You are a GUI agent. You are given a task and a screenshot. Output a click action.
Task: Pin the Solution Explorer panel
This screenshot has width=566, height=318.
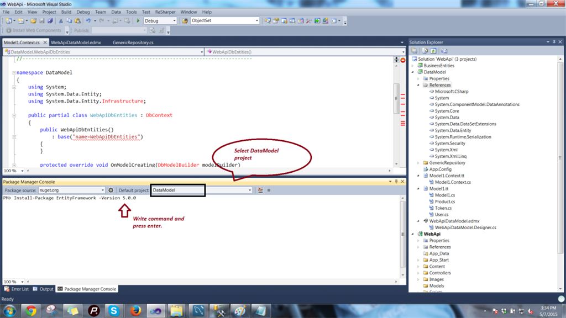pos(554,42)
